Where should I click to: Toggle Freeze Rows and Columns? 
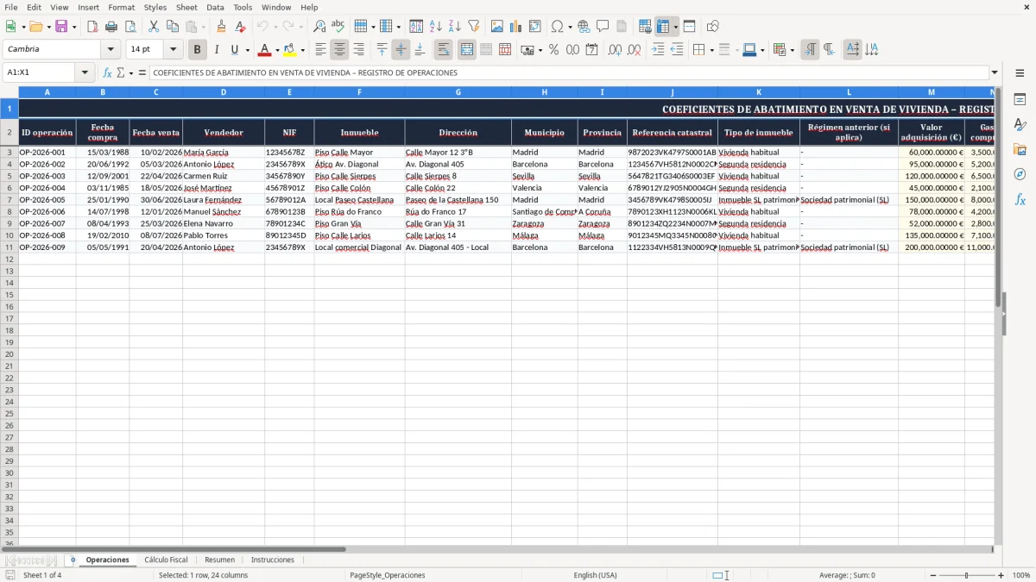click(663, 27)
